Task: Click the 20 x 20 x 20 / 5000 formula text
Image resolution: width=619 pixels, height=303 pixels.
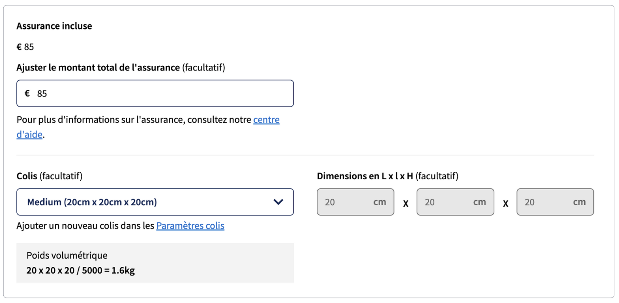Action: click(x=81, y=271)
